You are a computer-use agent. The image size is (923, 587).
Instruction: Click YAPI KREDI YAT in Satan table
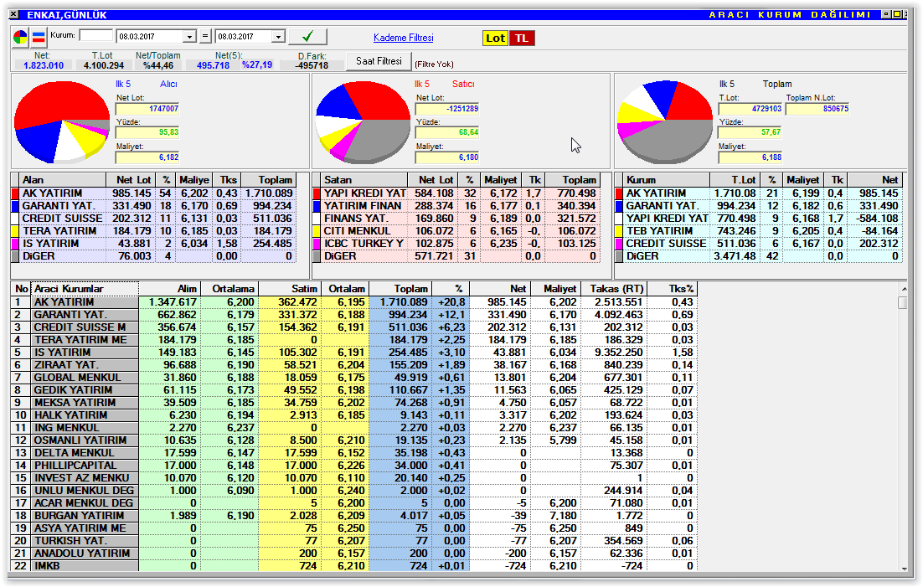coord(365,193)
